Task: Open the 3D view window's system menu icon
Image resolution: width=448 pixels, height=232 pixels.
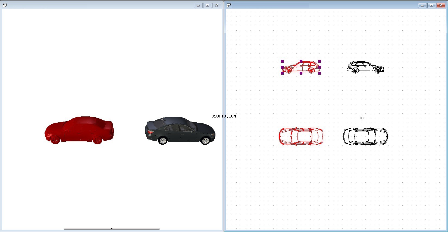Action: (x=4, y=5)
